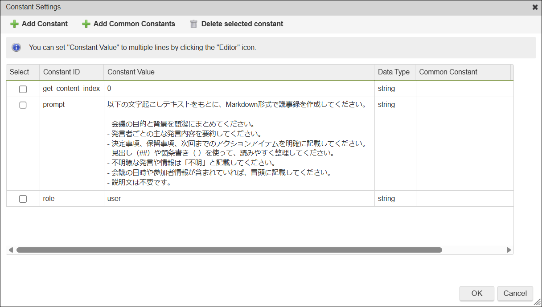The width and height of the screenshot is (542, 307).
Task: Click the trash can delete icon
Action: click(193, 24)
